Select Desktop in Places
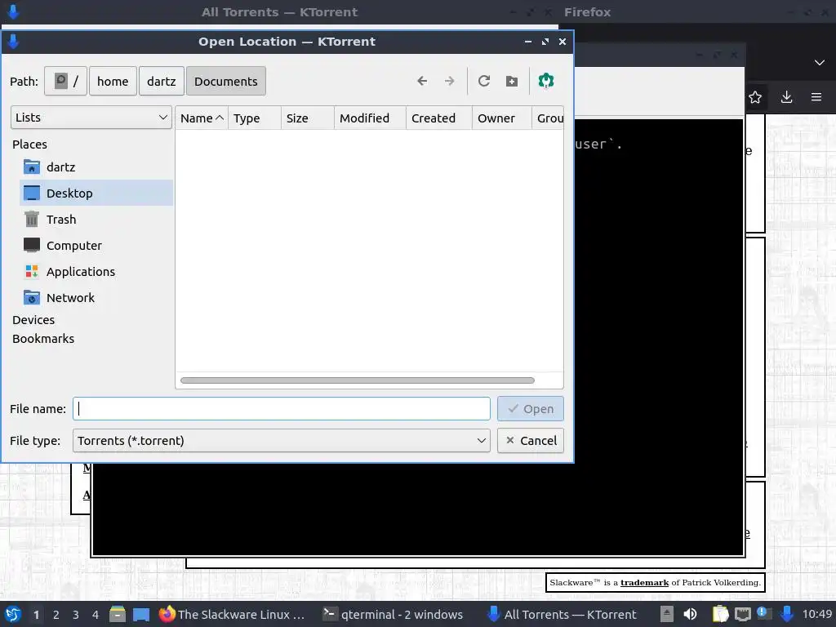The height and width of the screenshot is (627, 836). (x=96, y=193)
